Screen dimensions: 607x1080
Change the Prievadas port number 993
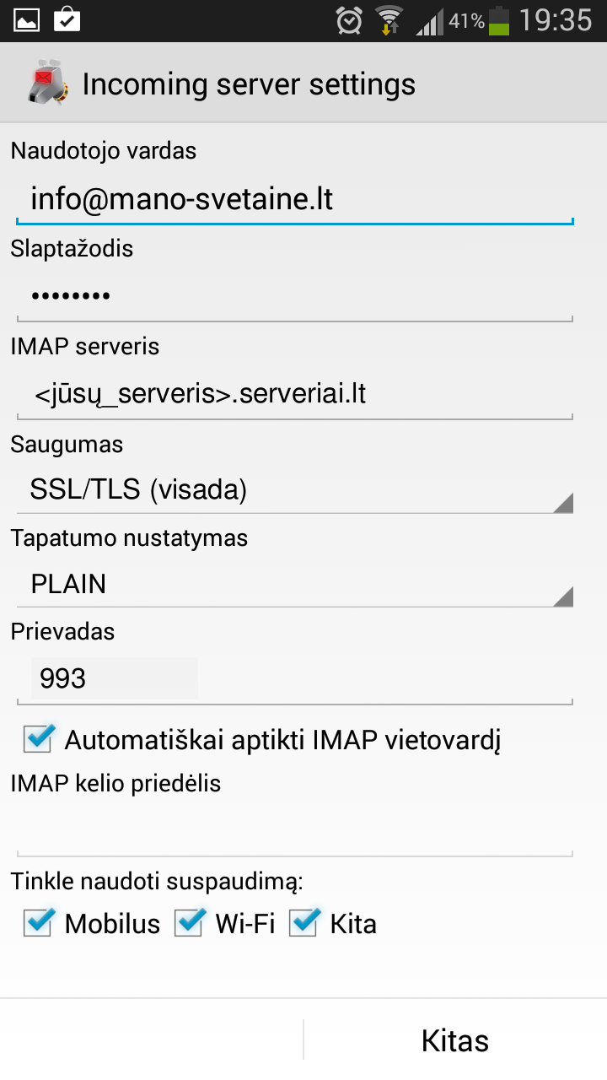click(x=114, y=678)
